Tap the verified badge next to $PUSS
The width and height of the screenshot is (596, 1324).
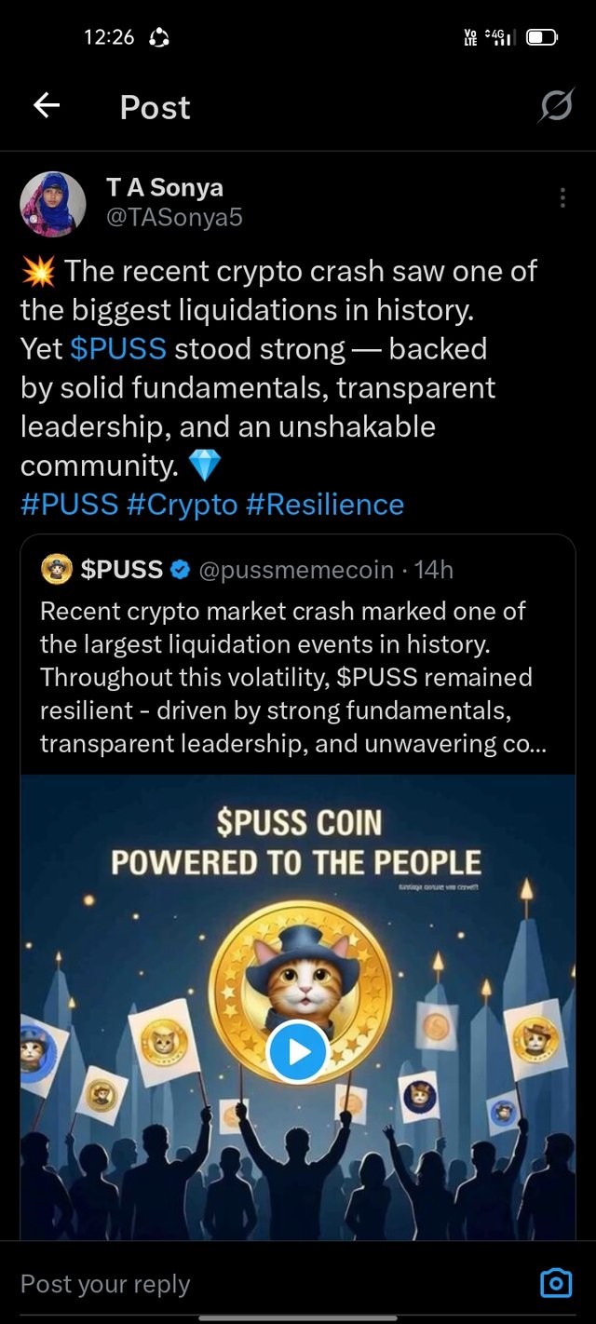(181, 570)
